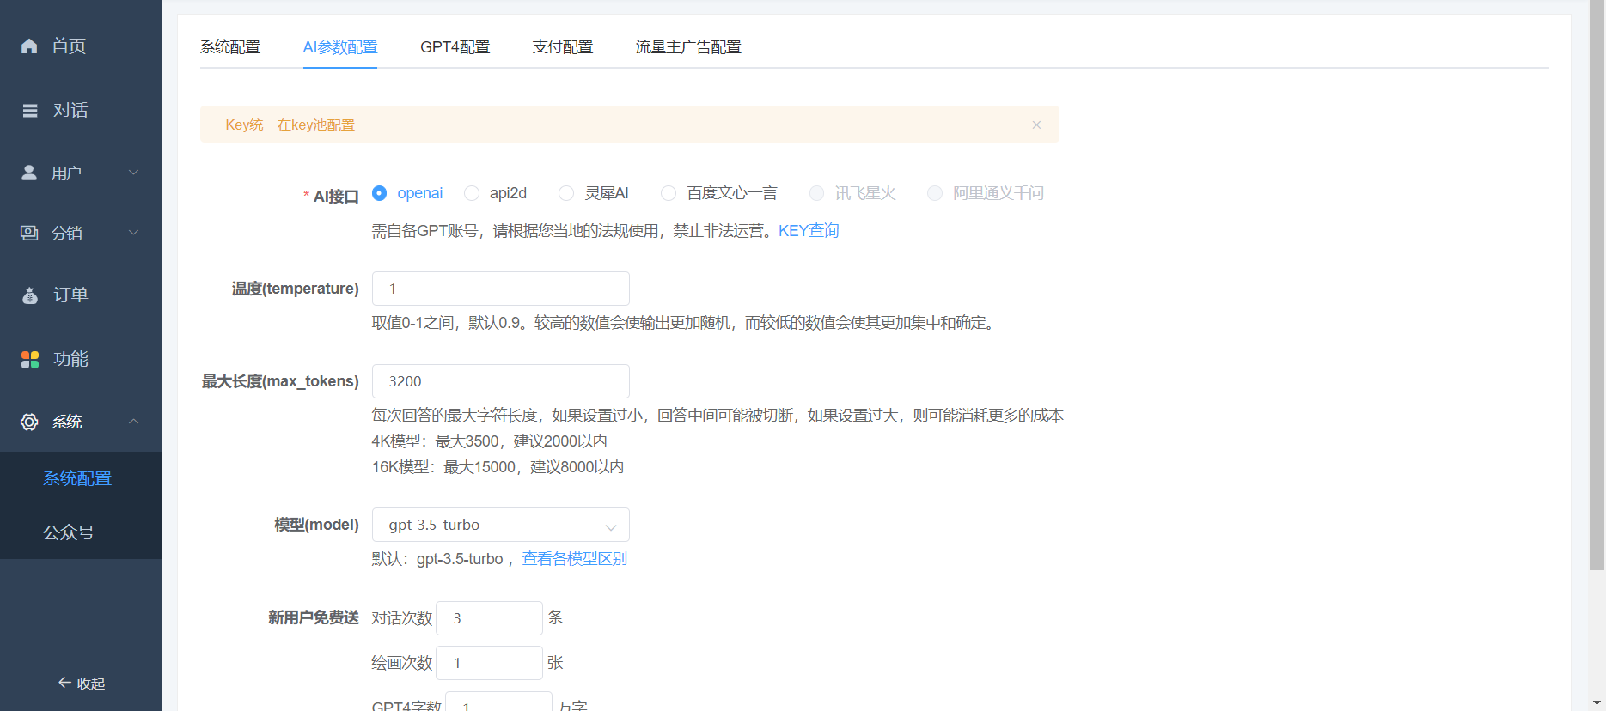1606x711 pixels.
Task: Expand the 分销 menu chevron
Action: (134, 233)
